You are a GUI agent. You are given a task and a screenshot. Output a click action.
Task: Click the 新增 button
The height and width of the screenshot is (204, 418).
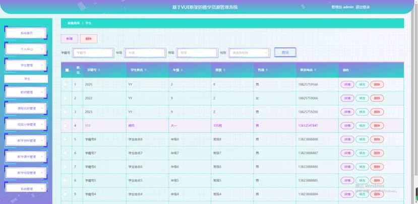click(69, 39)
